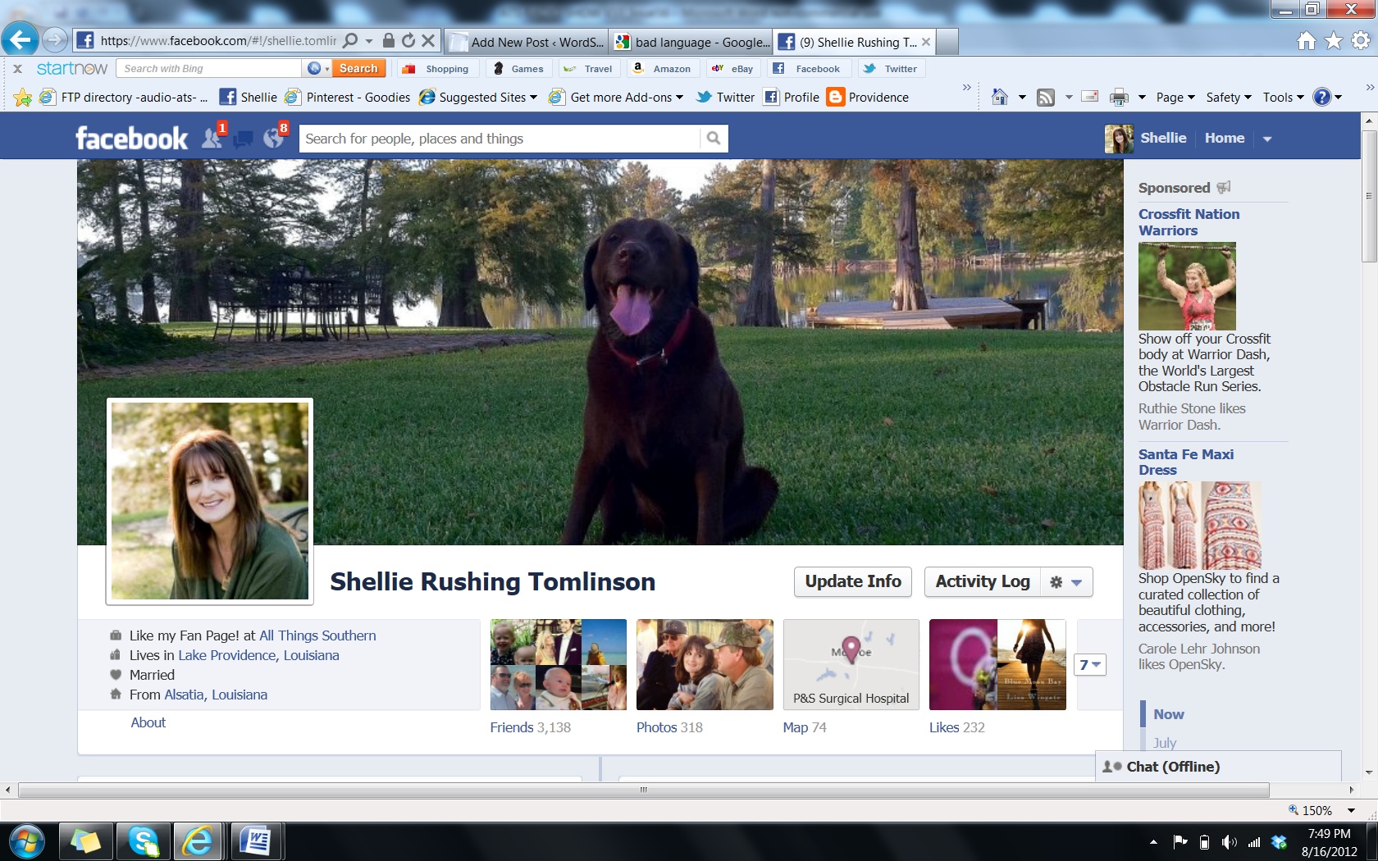Click the search magnifier button on Facebook
The width and height of the screenshot is (1378, 861).
tap(714, 139)
